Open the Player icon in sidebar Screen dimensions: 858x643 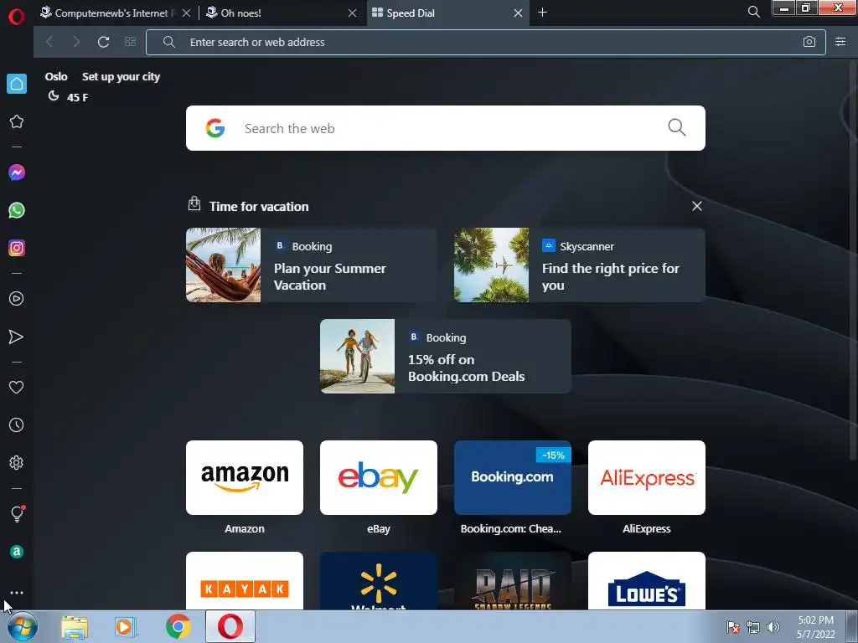17,299
